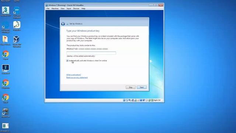The image size is (236, 133).
Task: Open the File menu in VirtualBox
Action: pyautogui.click(x=48, y=8)
